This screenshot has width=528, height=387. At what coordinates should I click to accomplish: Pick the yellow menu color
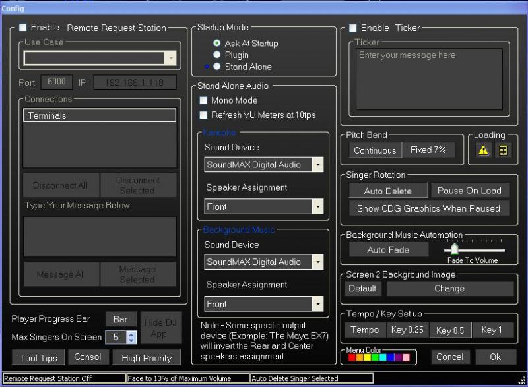pos(368,357)
